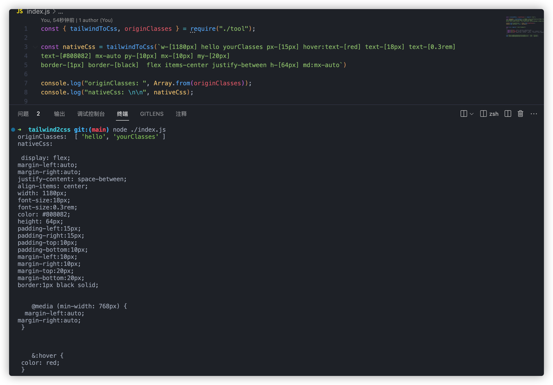Click the index.js breadcrumb item
Screen dimensions: 553x385
click(x=38, y=12)
